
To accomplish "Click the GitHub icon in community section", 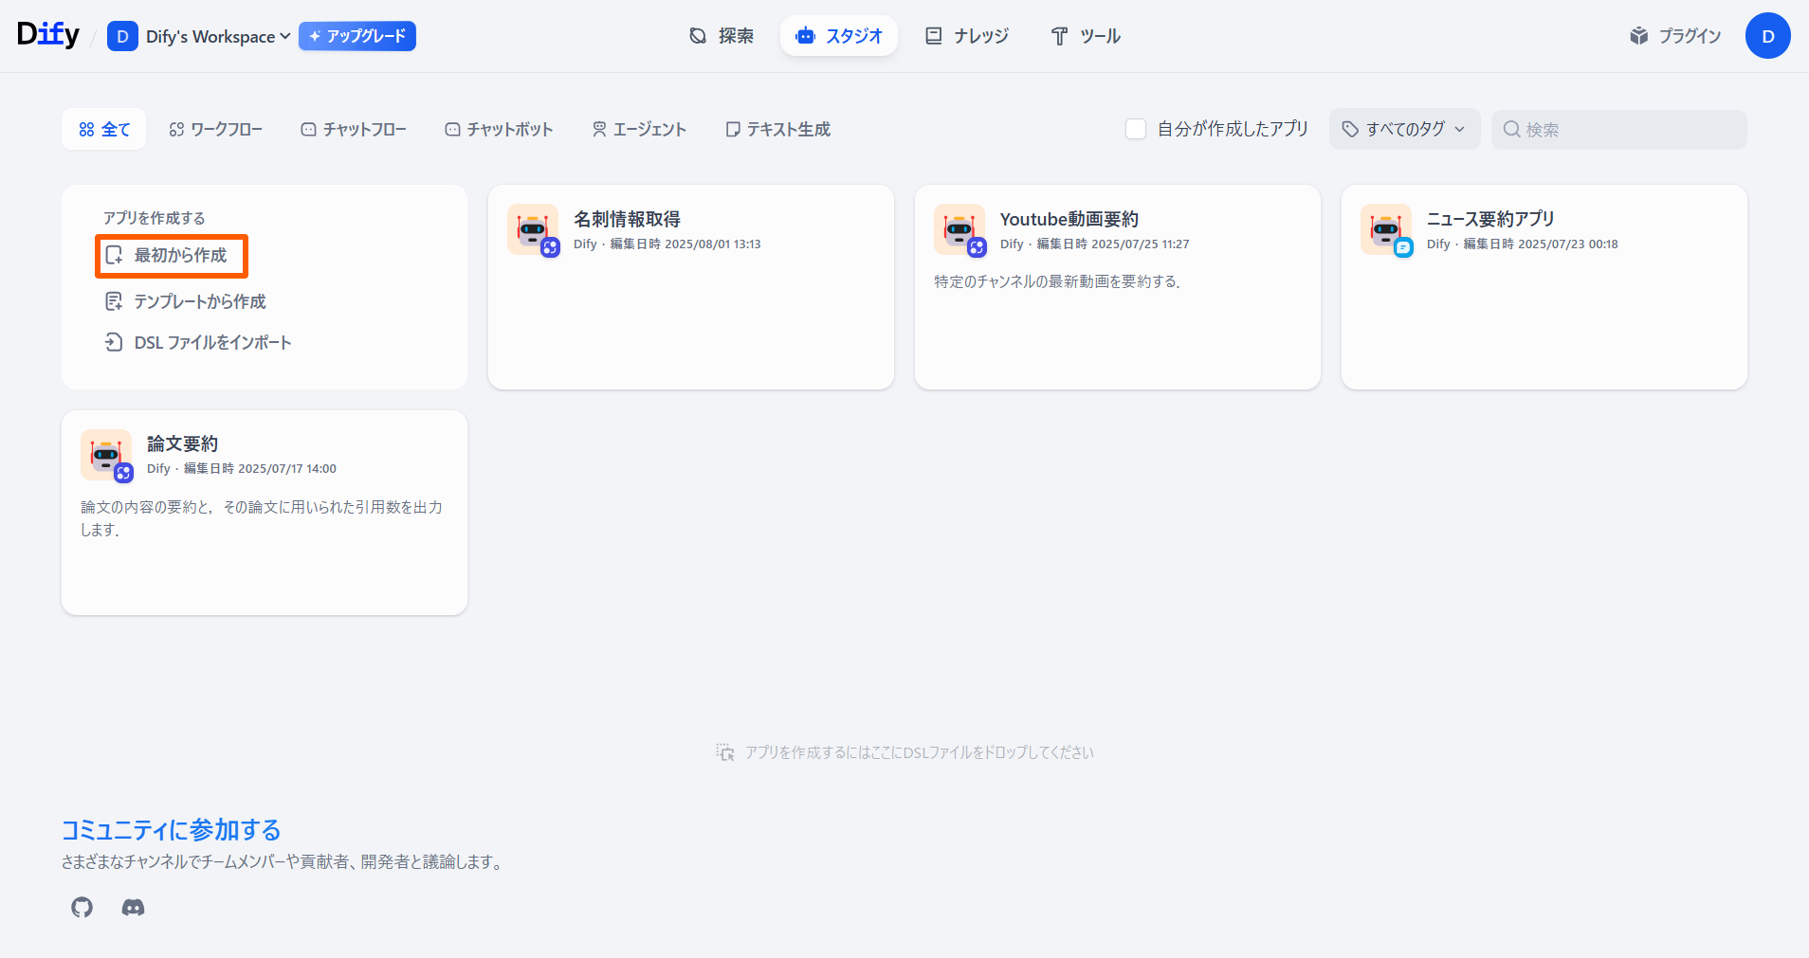I will coord(82,907).
